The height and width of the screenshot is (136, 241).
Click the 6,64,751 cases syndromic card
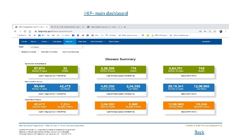[x=189, y=72]
